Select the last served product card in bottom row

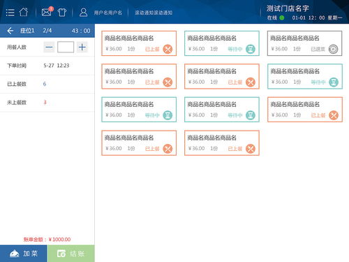pos(222,143)
